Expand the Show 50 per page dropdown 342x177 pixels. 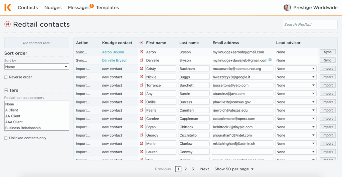pyautogui.click(x=234, y=169)
